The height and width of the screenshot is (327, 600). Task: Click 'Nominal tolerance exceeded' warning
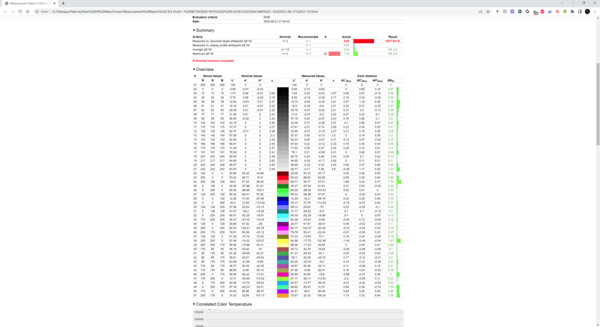tap(213, 61)
